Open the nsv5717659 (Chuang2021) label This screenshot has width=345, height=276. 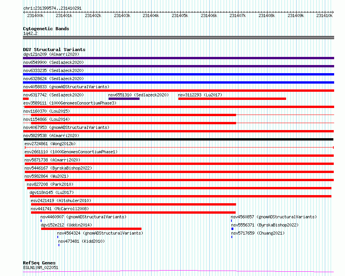[258, 233]
